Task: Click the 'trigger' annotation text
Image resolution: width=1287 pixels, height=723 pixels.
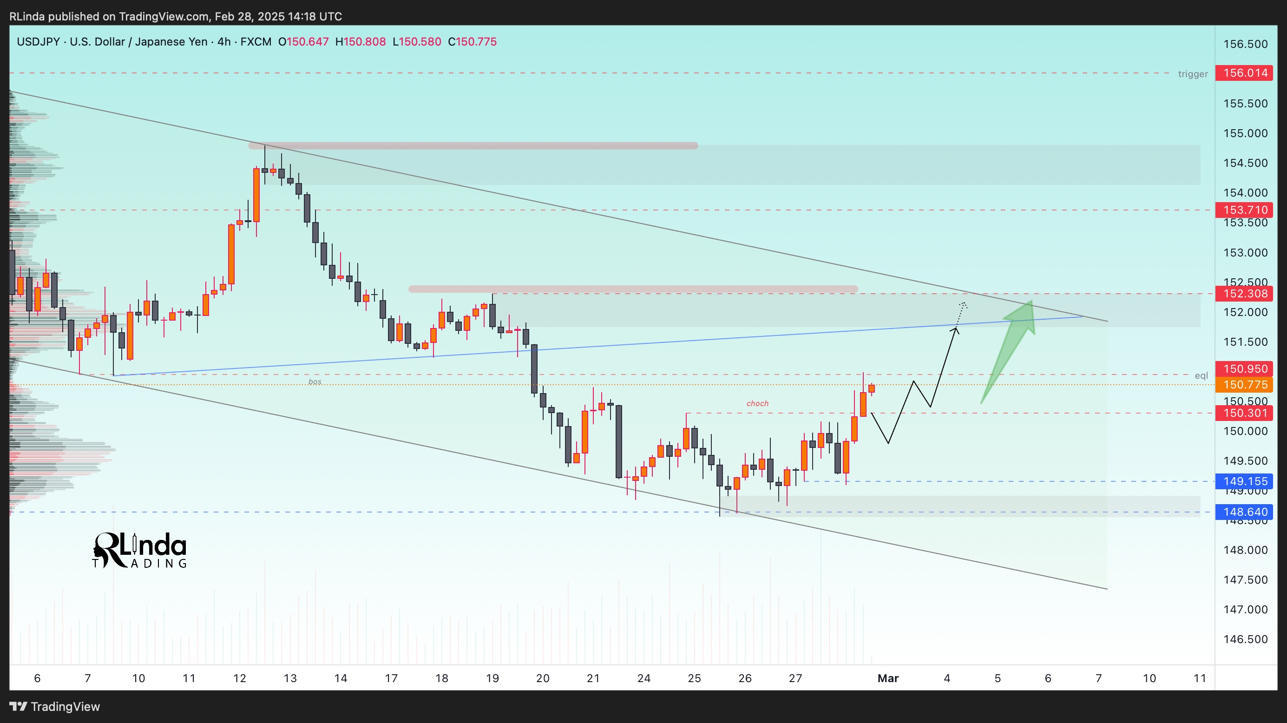Action: (x=1193, y=74)
